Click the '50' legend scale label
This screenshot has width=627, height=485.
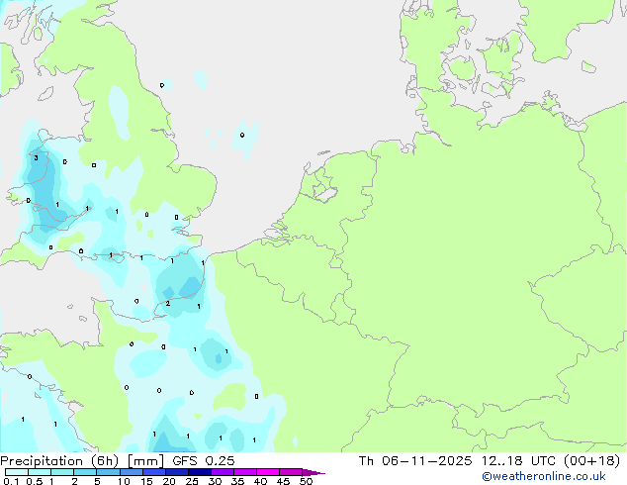(306, 481)
